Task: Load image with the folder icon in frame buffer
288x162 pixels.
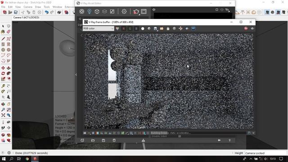Action: pos(162,28)
